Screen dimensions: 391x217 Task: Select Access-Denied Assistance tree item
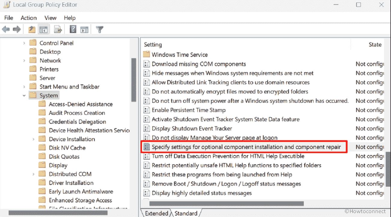[x=81, y=104]
